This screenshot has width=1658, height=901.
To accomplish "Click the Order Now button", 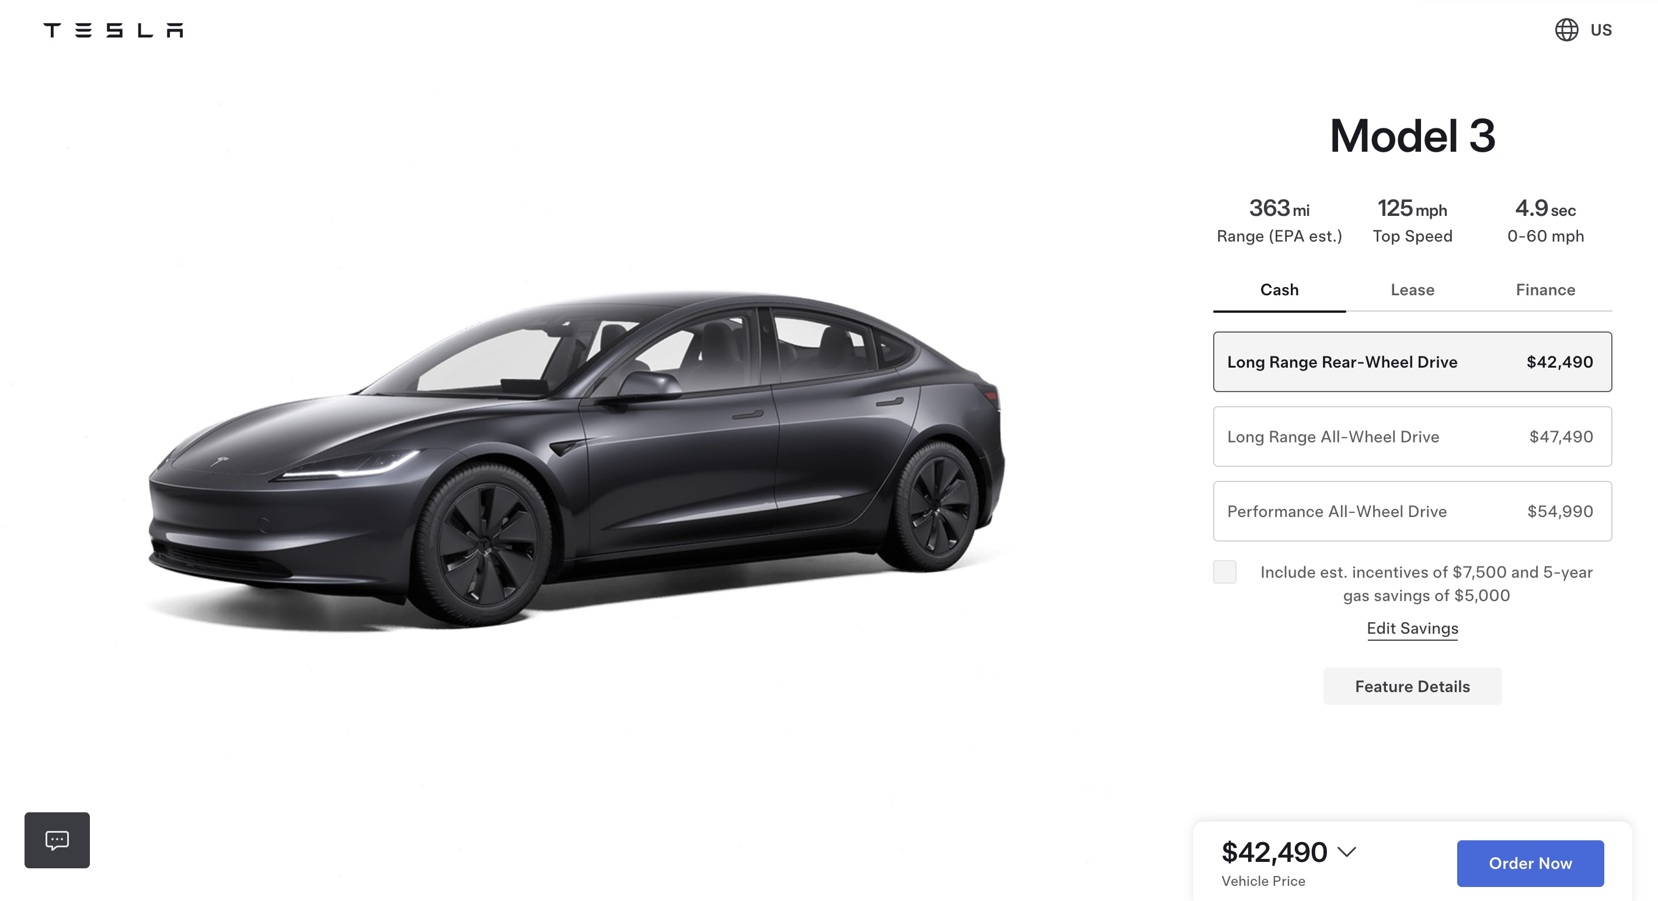I will 1530,863.
